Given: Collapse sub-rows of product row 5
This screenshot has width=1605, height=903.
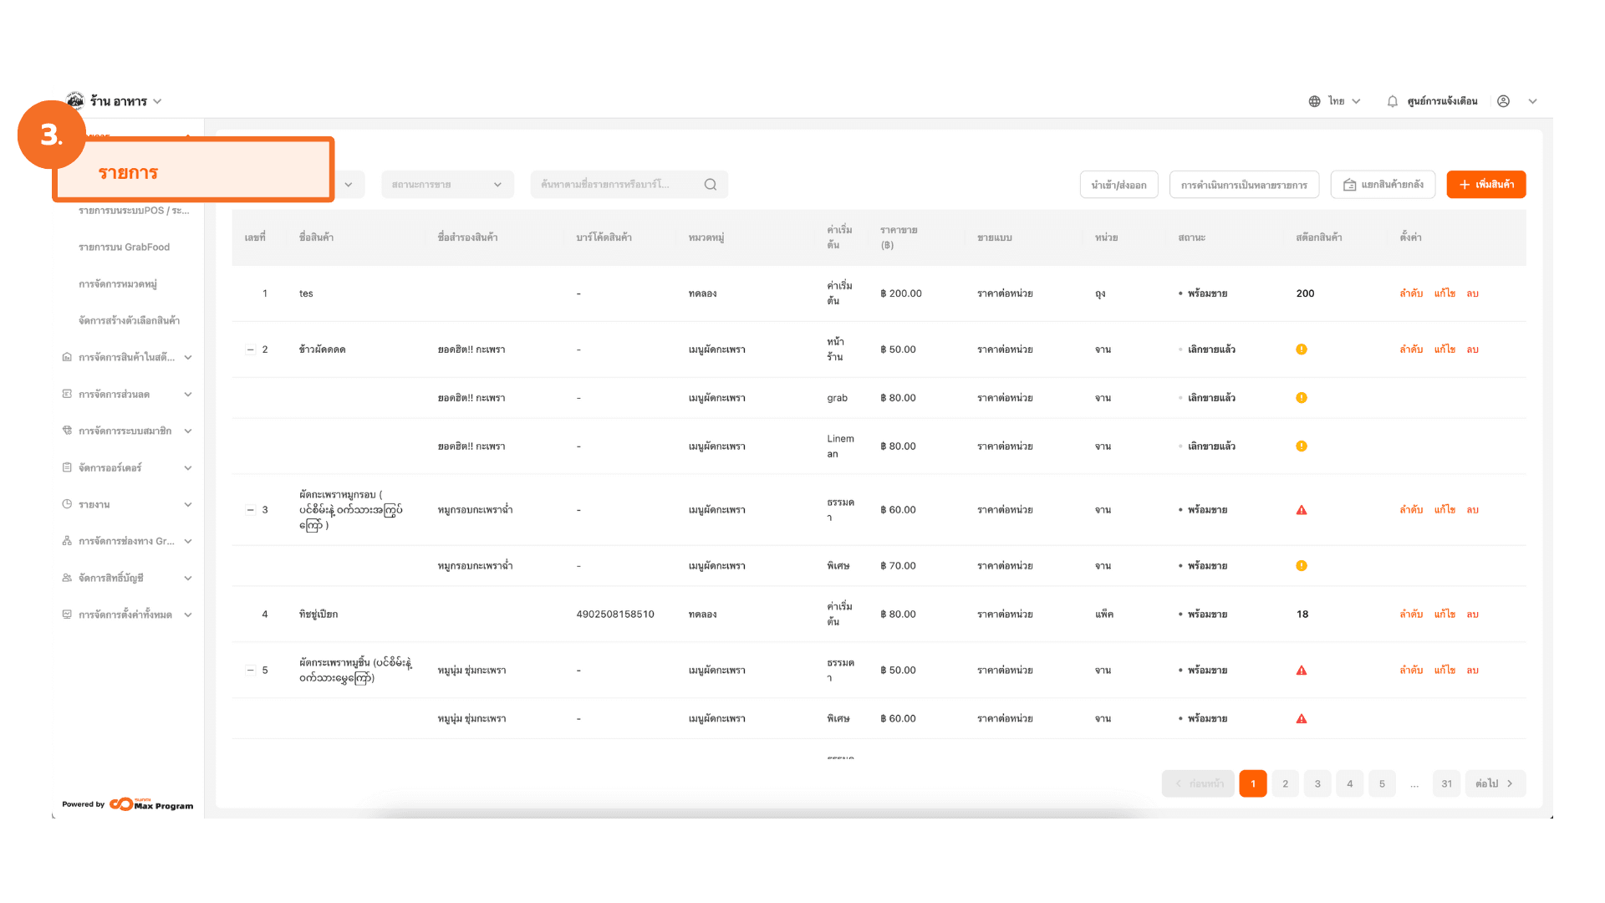Looking at the screenshot, I should coord(250,671).
